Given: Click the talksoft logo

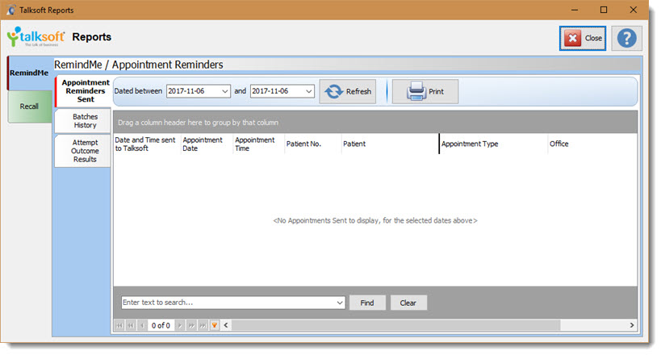Looking at the screenshot, I should tap(36, 37).
